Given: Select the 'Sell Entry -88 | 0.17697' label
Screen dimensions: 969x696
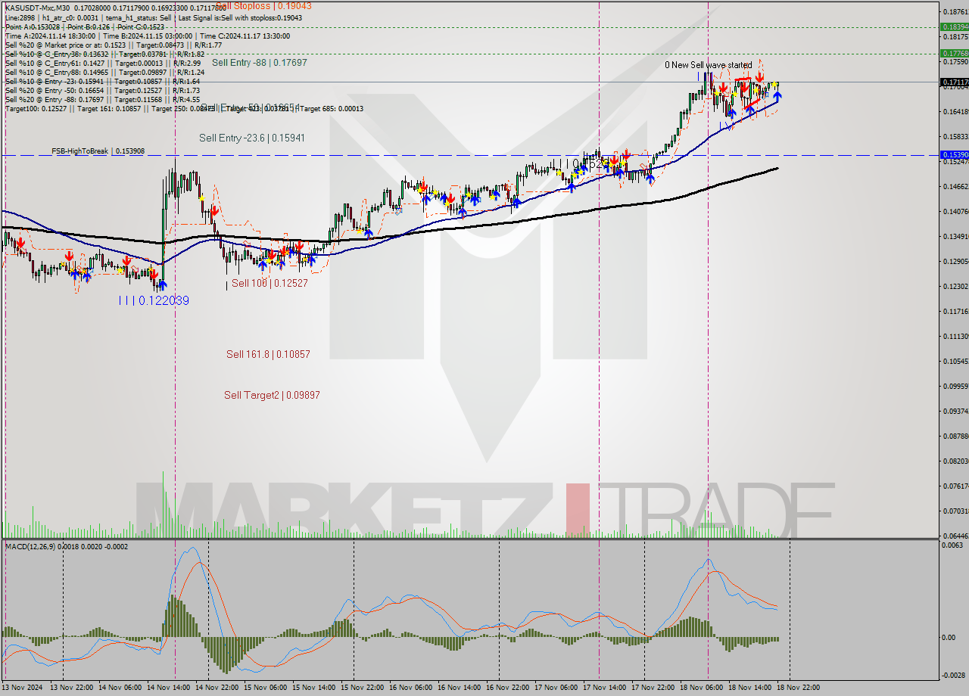Looking at the screenshot, I should click(260, 63).
